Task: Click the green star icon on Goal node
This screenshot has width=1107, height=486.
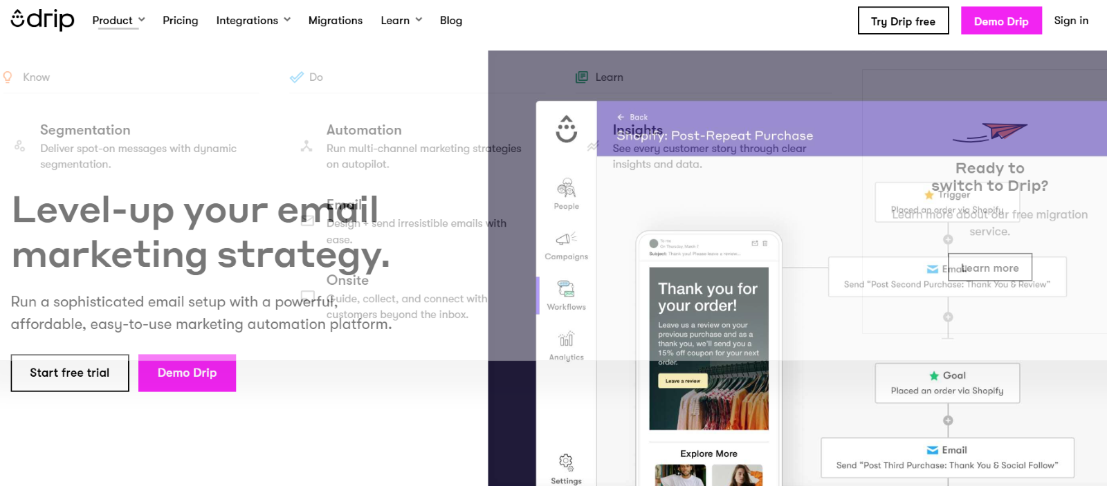Action: [x=934, y=375]
